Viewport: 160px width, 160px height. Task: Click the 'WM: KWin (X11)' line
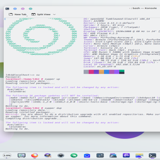pos(96,36)
